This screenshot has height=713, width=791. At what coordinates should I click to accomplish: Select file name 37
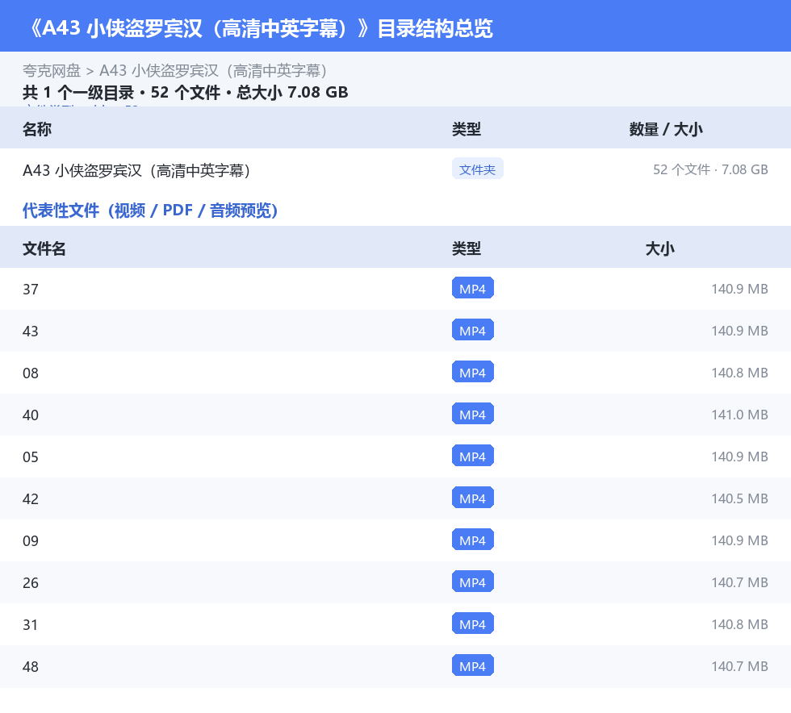[x=31, y=290]
